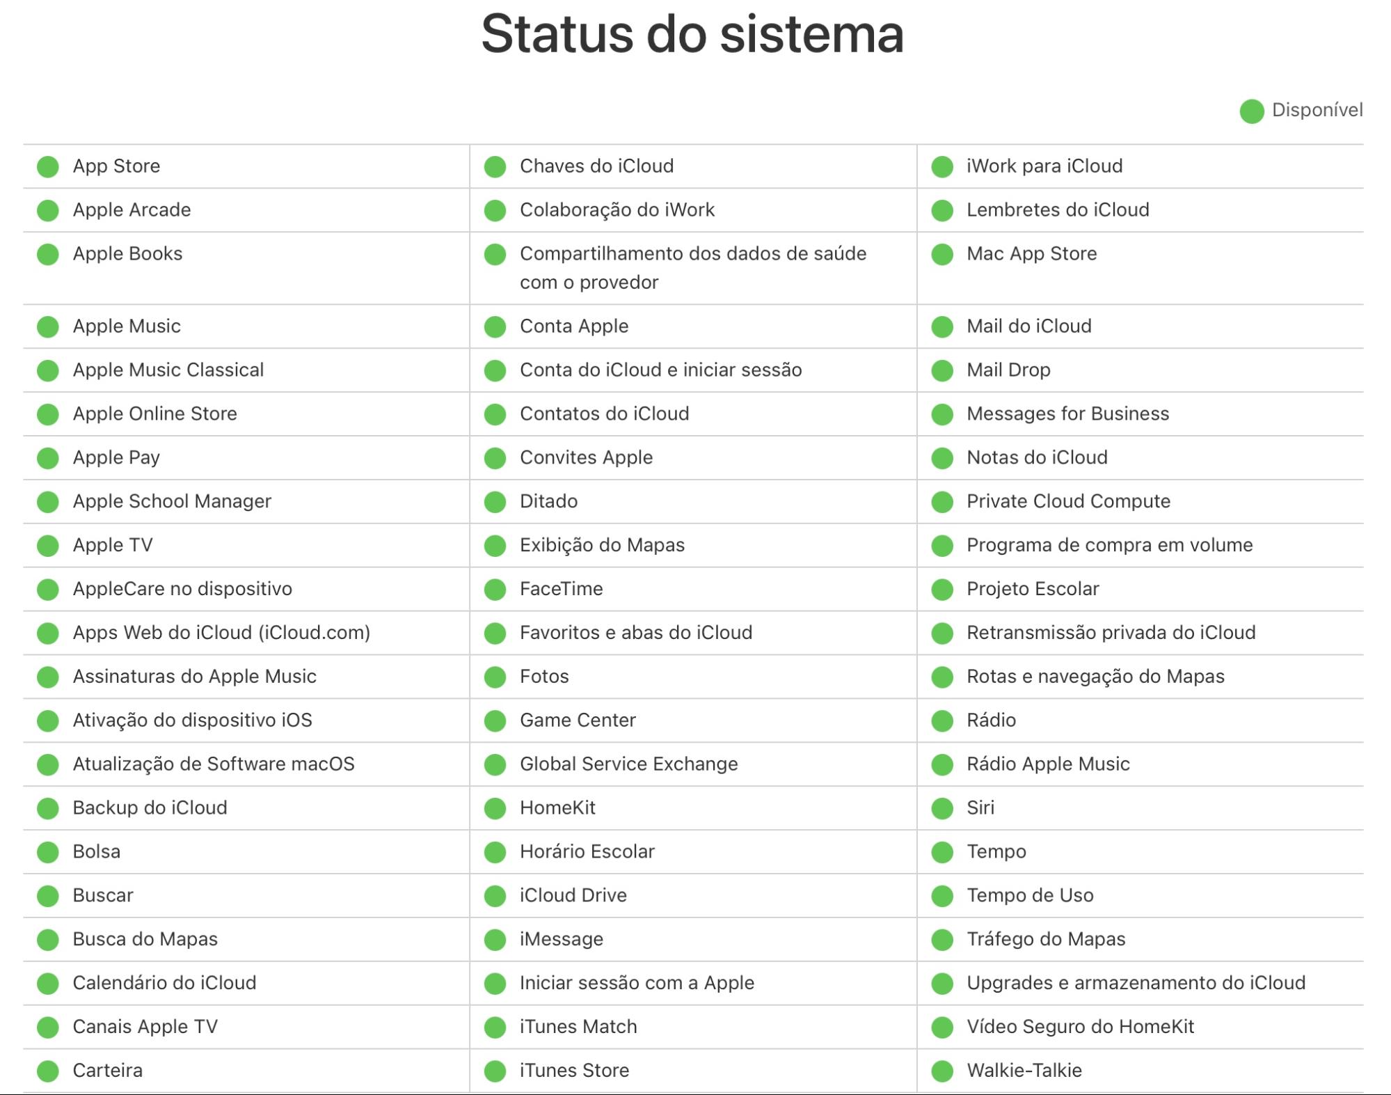Click the status dot next to Siri

943,808
